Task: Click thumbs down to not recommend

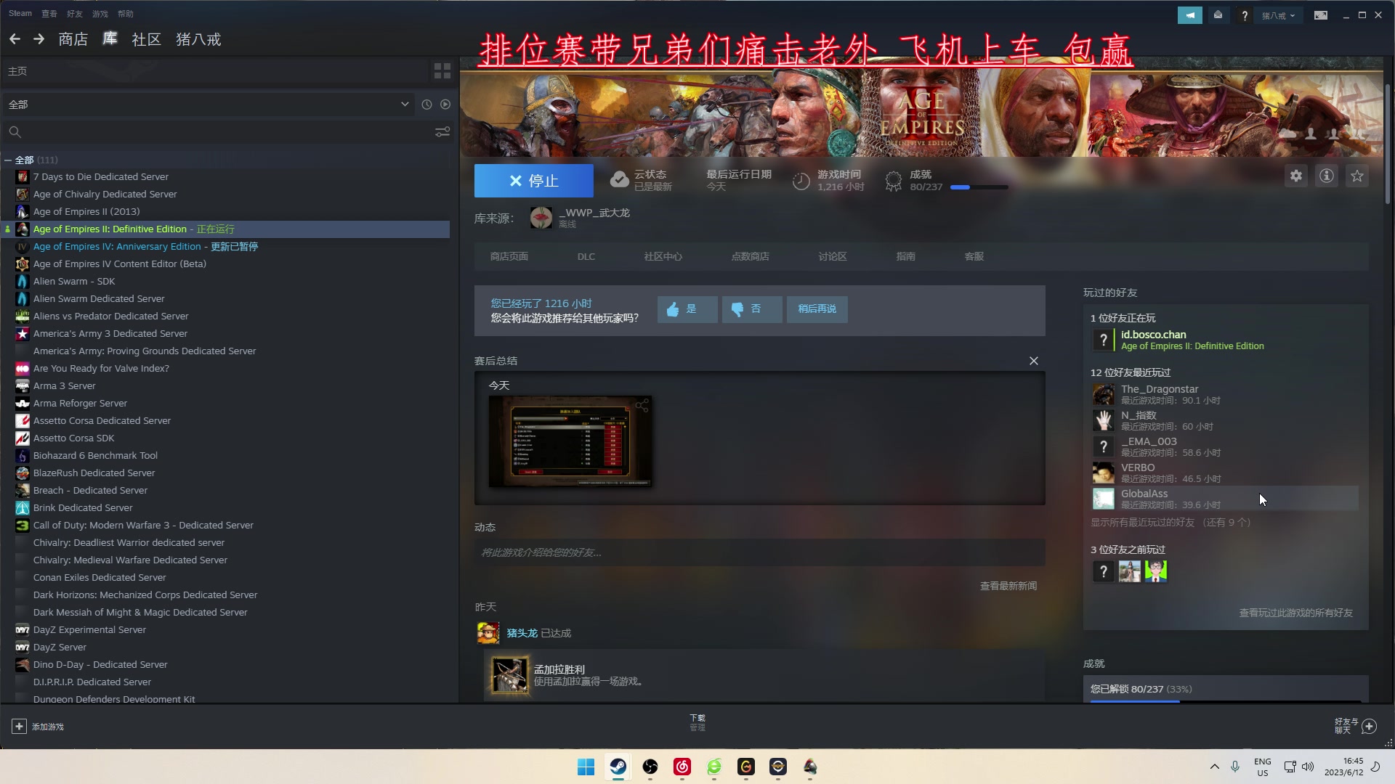Action: pyautogui.click(x=752, y=309)
